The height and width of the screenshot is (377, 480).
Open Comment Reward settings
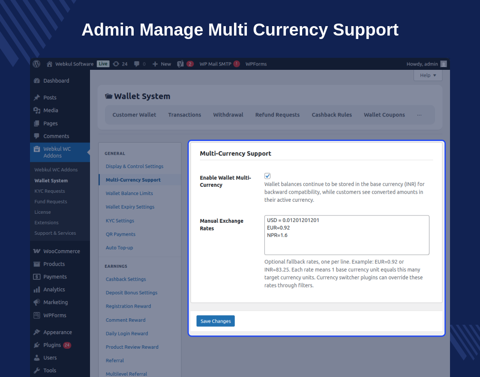click(126, 320)
